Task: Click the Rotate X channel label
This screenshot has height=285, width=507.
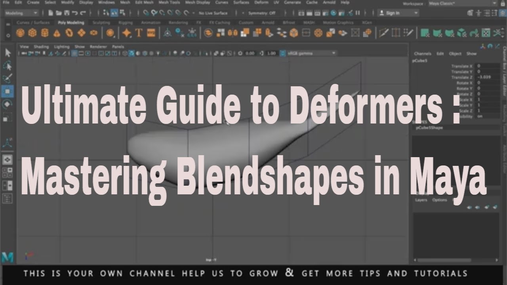Action: (465, 83)
